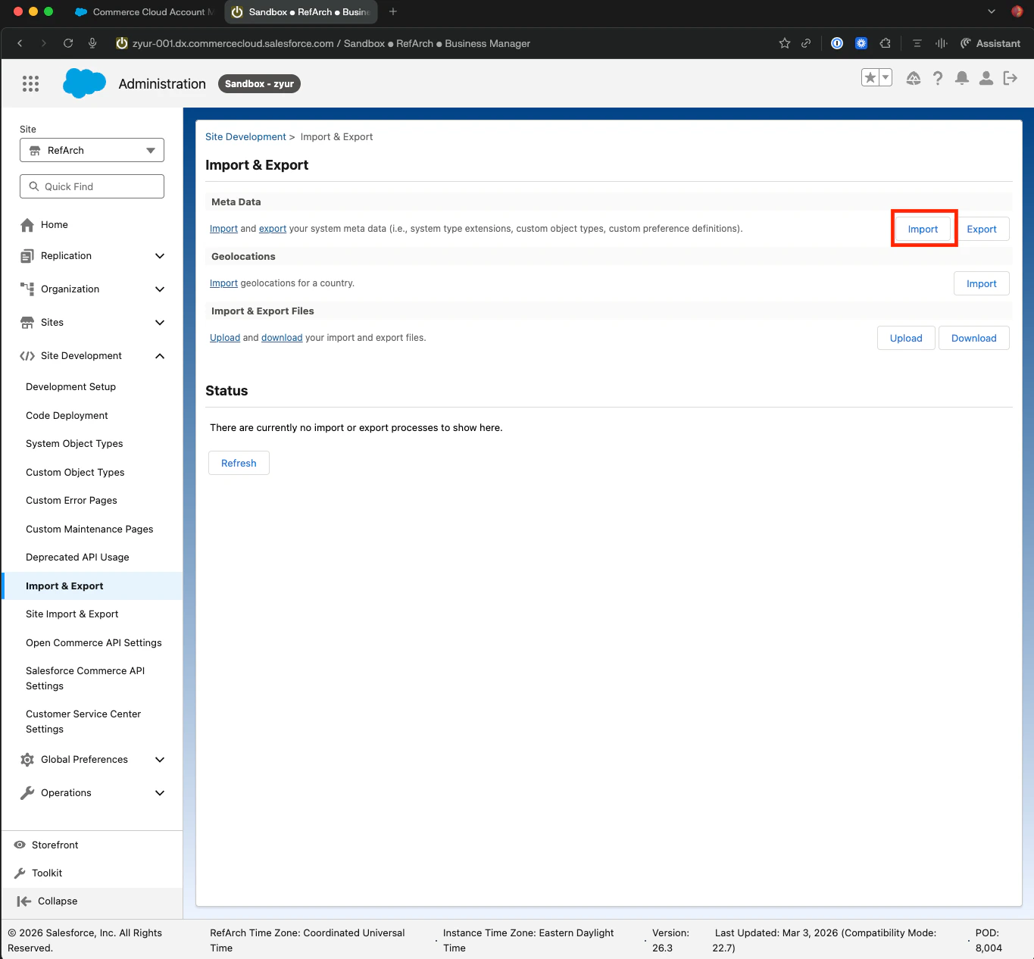1034x959 pixels.
Task: Collapse the Site Development section chevron
Action: tap(160, 356)
